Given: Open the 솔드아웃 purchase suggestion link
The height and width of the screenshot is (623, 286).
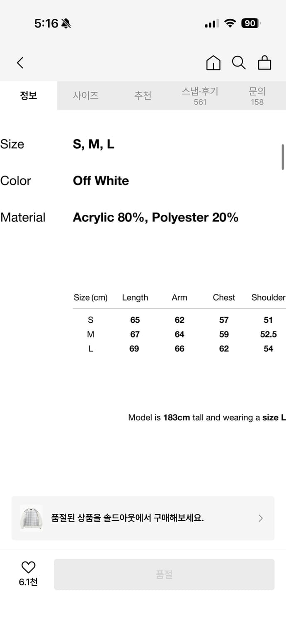Looking at the screenshot, I should click(128, 518).
